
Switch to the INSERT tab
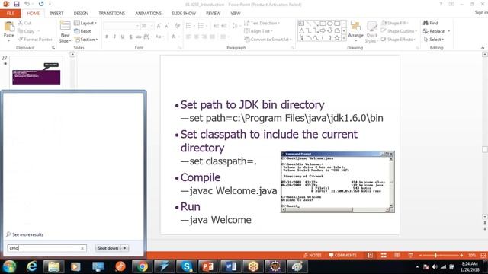56,14
